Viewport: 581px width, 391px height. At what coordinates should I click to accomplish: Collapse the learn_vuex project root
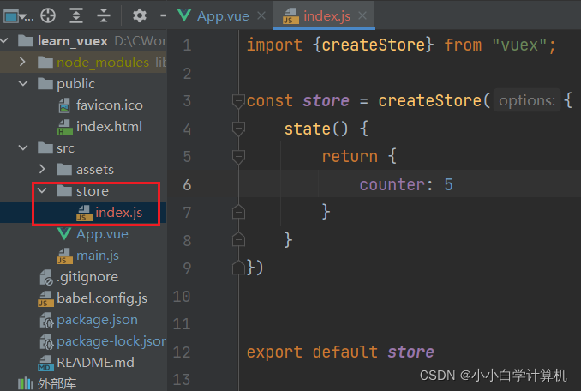click(x=5, y=41)
